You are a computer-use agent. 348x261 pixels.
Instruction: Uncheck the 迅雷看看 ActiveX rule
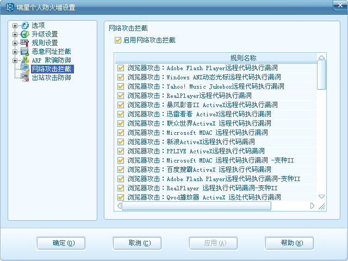[x=121, y=114]
